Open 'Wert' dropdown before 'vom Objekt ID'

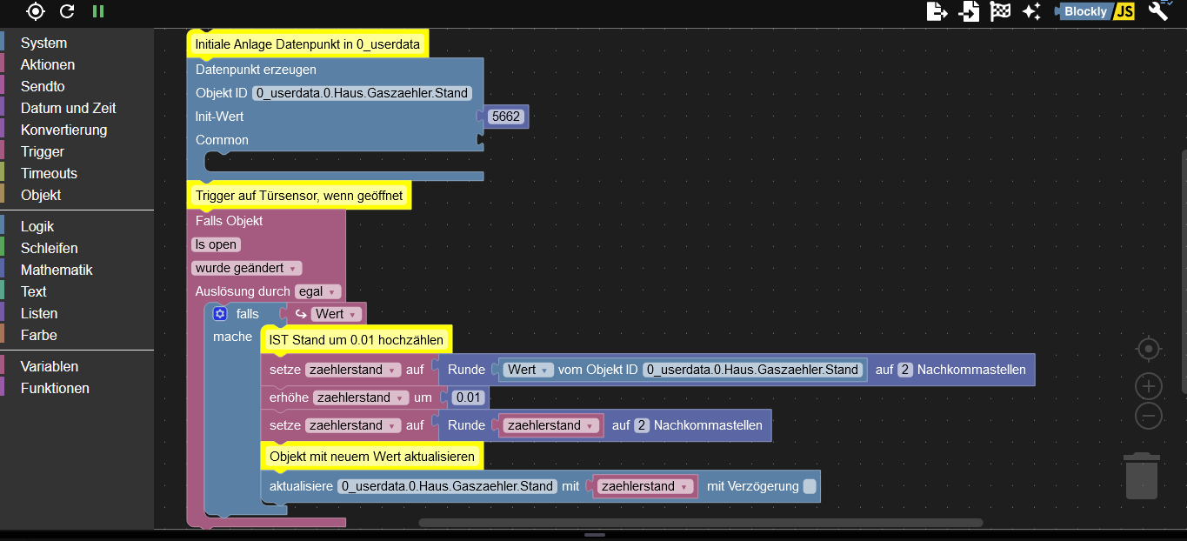[528, 370]
